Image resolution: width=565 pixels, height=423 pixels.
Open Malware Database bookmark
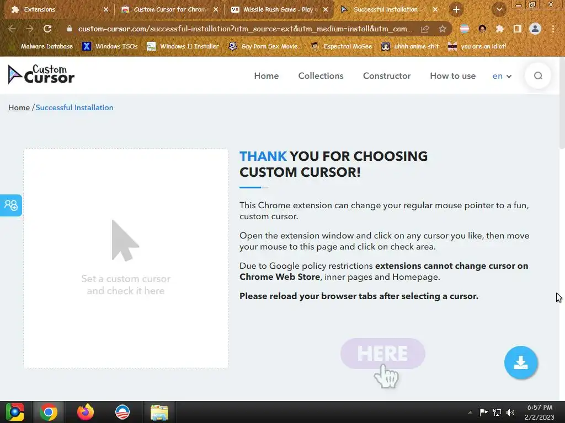pos(47,46)
